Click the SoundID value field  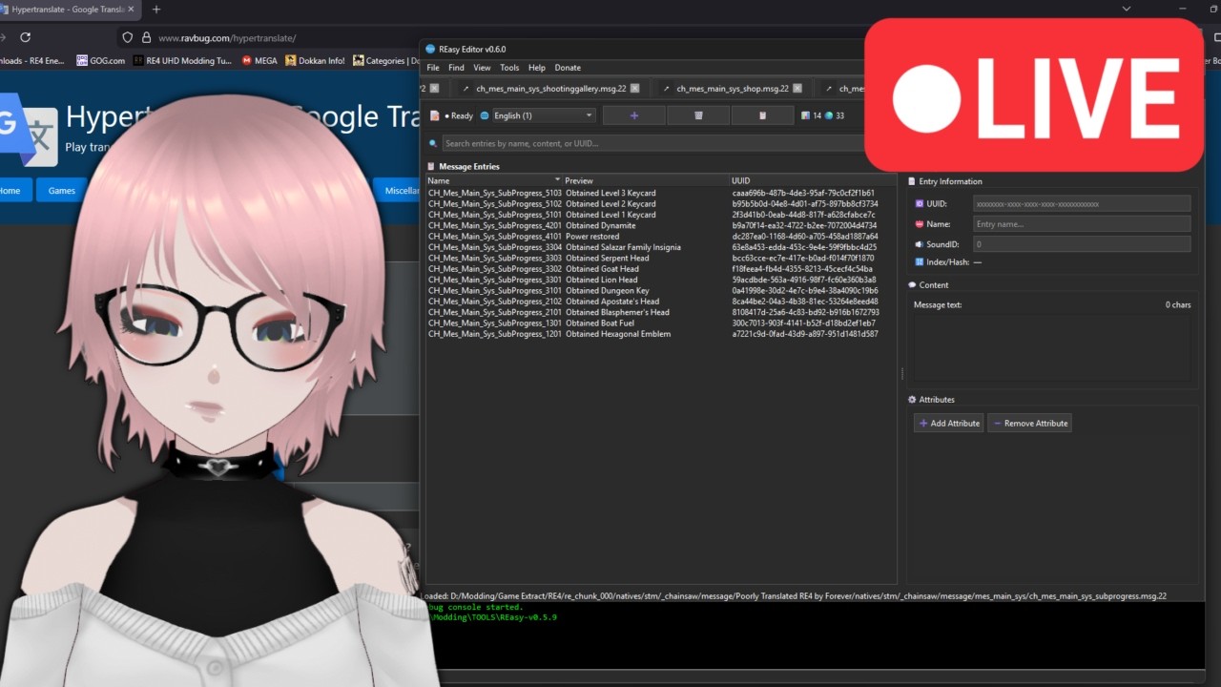(1082, 244)
